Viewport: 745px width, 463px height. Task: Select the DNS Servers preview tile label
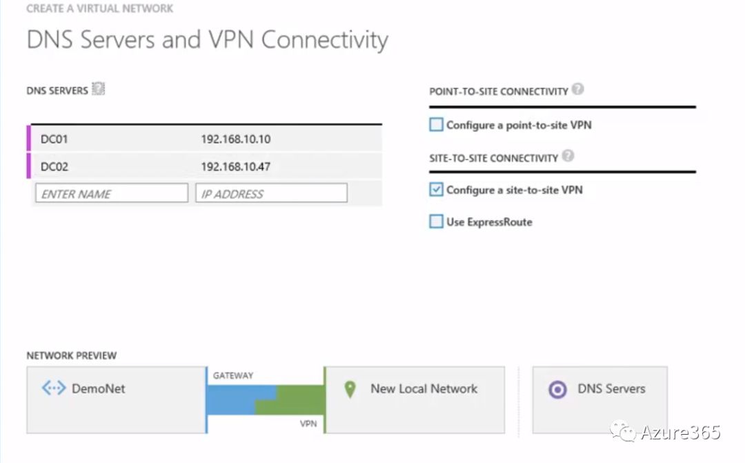point(611,388)
